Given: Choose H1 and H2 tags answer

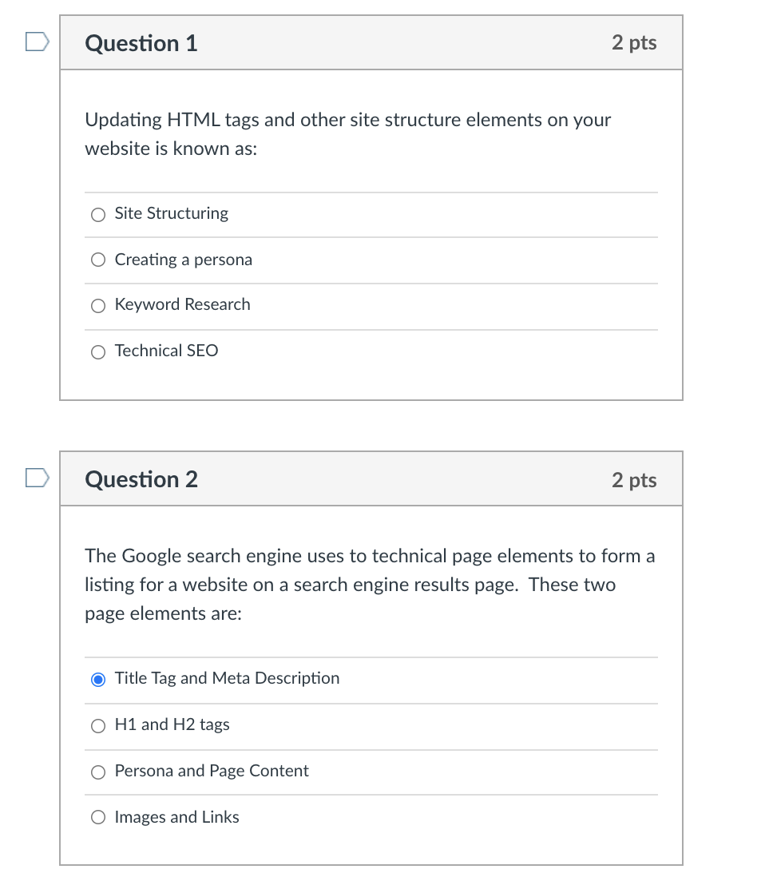Looking at the screenshot, I should [97, 725].
